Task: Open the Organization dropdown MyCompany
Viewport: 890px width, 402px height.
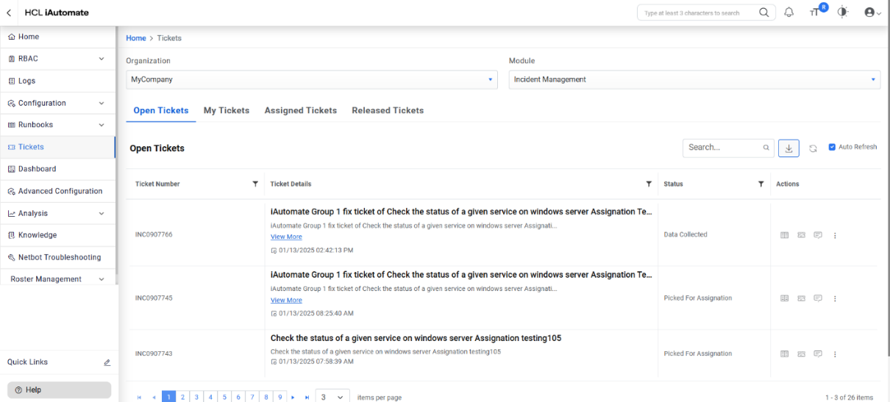Action: pos(313,79)
